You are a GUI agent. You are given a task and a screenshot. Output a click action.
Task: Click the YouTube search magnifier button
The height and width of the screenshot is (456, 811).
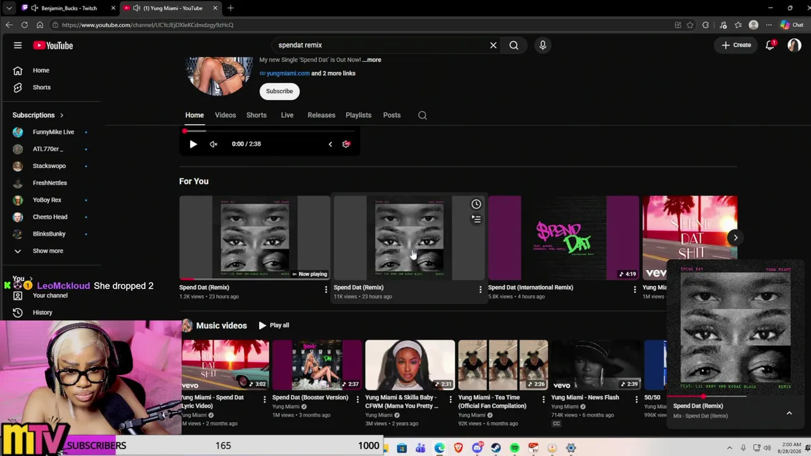(x=514, y=45)
